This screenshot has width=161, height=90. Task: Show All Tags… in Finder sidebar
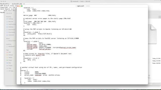[10, 71]
